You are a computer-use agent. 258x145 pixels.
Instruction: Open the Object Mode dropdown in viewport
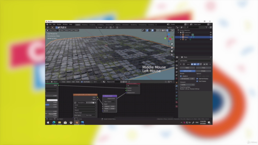53,31
